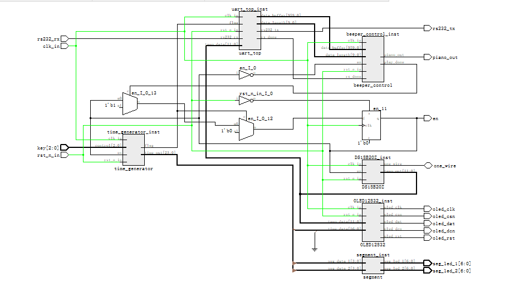The width and height of the screenshot is (529, 283).
Task: Click the en_I_0 inverter gate
Action: coord(245,75)
